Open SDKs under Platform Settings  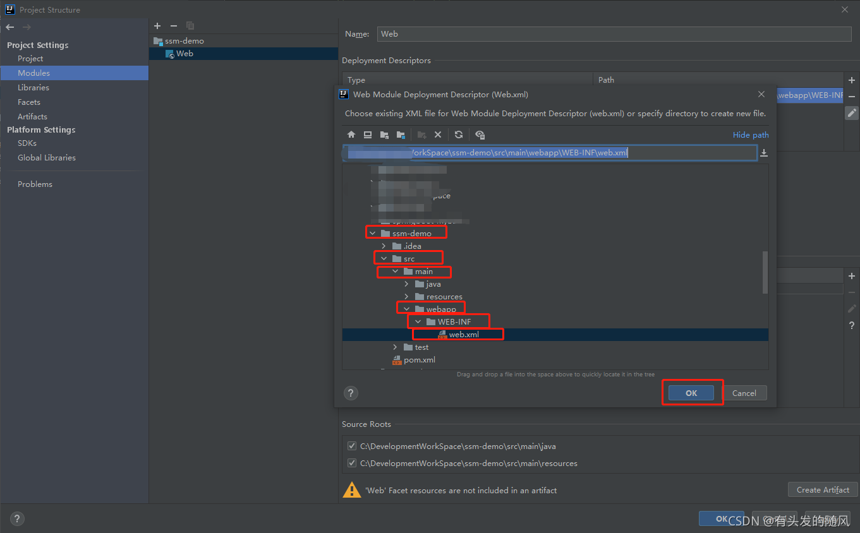pos(27,143)
